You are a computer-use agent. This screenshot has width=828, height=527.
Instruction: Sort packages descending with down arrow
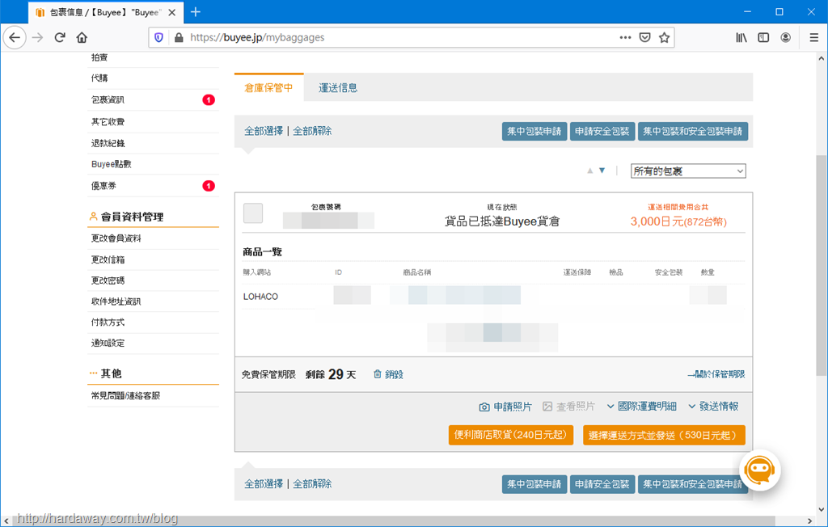(602, 171)
